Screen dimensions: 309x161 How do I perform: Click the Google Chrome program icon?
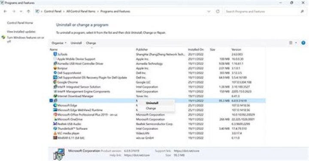click(55, 82)
